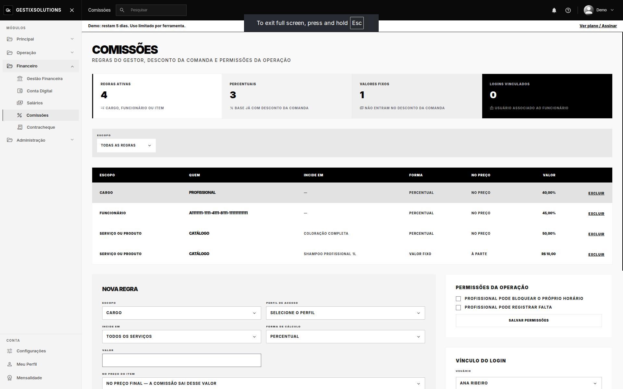This screenshot has width=623, height=389.
Task: Open the Ana Ribeiro usuário dropdown
Action: pos(529,383)
